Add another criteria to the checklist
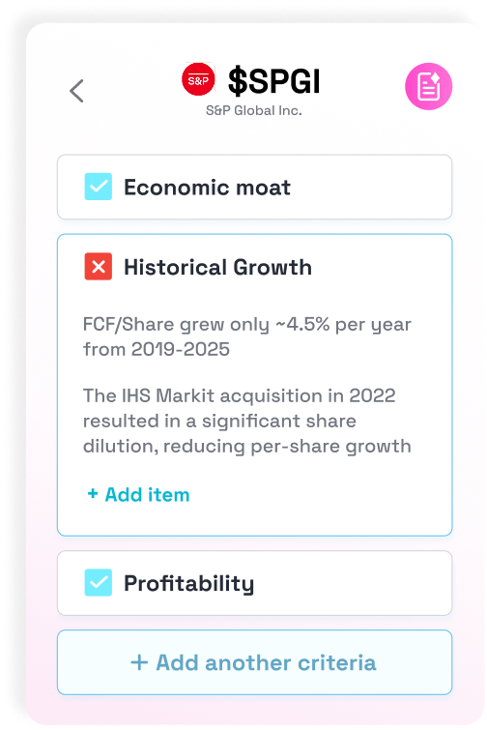This screenshot has height=730, width=487. 254,662
